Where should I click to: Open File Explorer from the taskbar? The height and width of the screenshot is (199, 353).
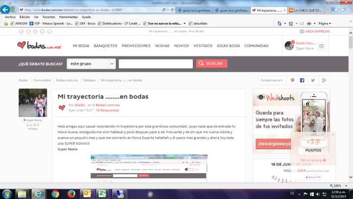(x=22, y=194)
